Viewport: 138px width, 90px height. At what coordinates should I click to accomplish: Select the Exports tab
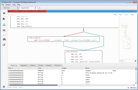point(33,65)
